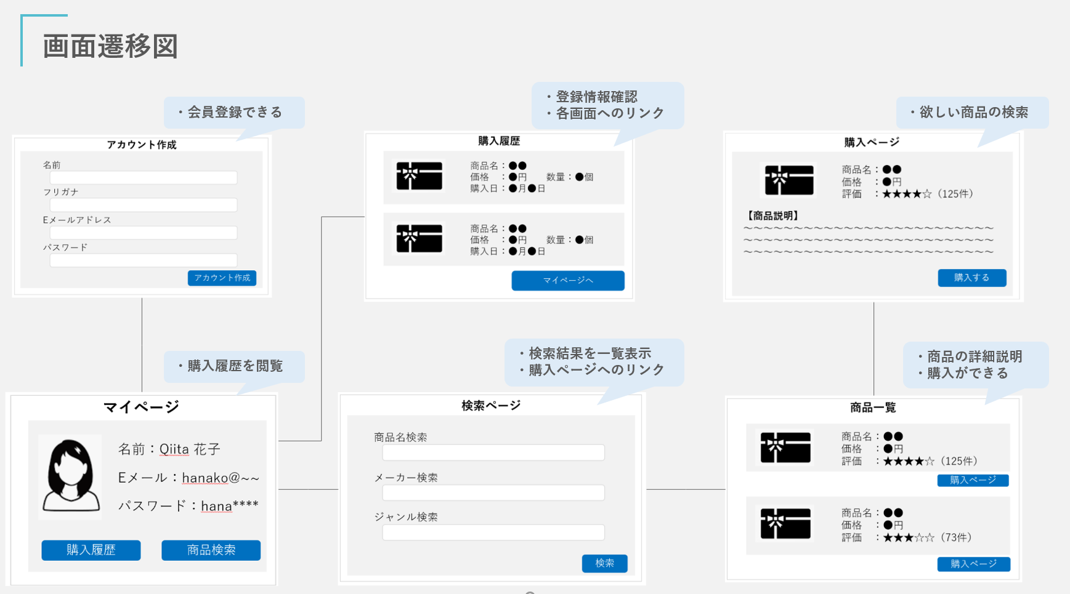The height and width of the screenshot is (594, 1070).
Task: Click the slide title 画面遷移図
Action: 110,46
